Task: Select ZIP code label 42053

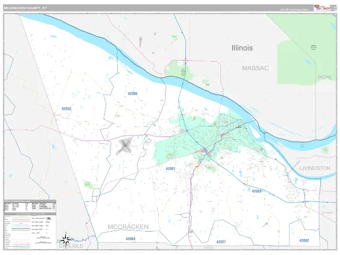Action: click(66, 109)
